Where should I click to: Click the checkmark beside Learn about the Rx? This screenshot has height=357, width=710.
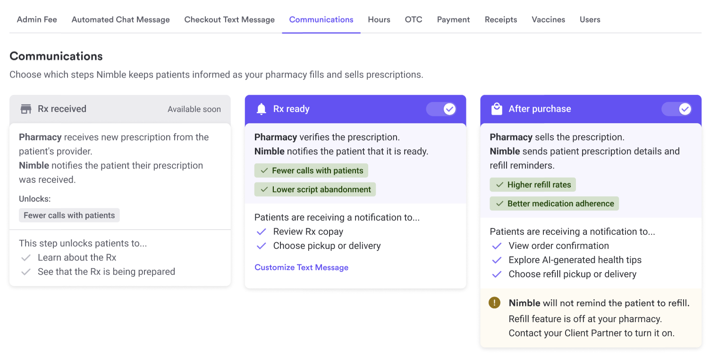[26, 258]
